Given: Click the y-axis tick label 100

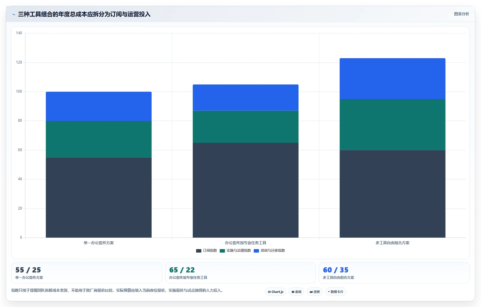Looking at the screenshot, I should click(19, 92).
